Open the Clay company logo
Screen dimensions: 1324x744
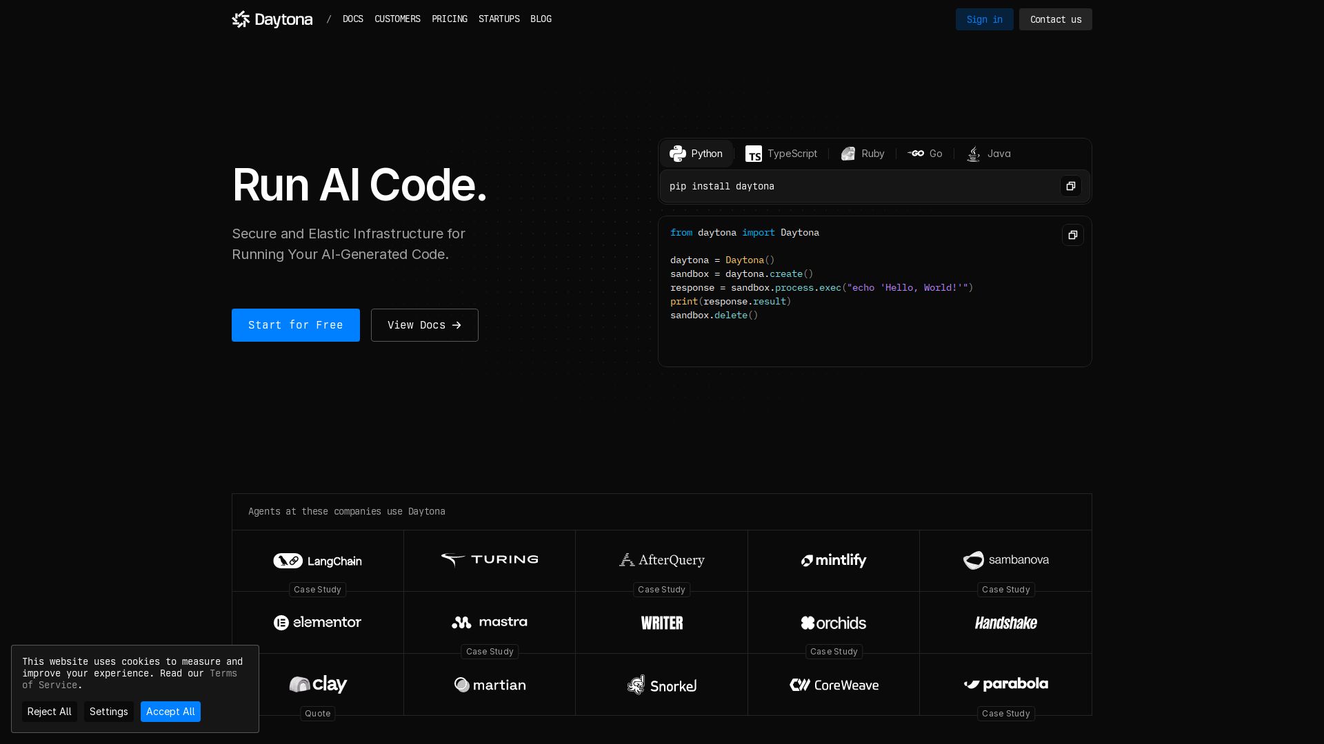tap(317, 684)
